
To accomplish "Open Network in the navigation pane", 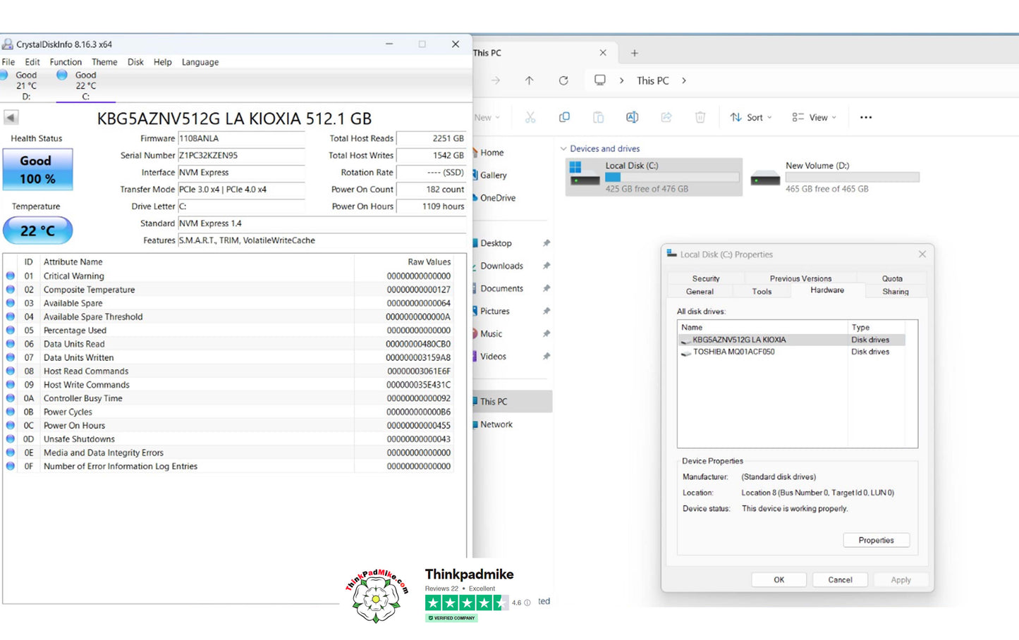I will 496,424.
